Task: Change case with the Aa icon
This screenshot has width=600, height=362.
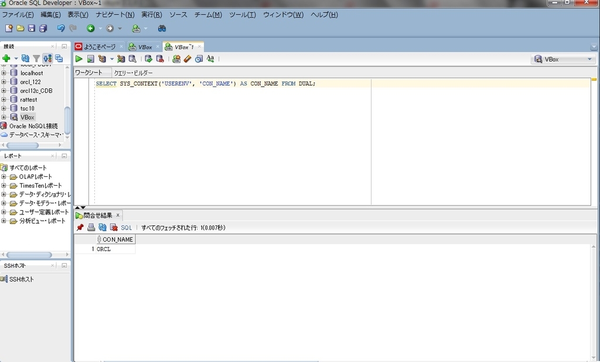Action: coord(210,59)
